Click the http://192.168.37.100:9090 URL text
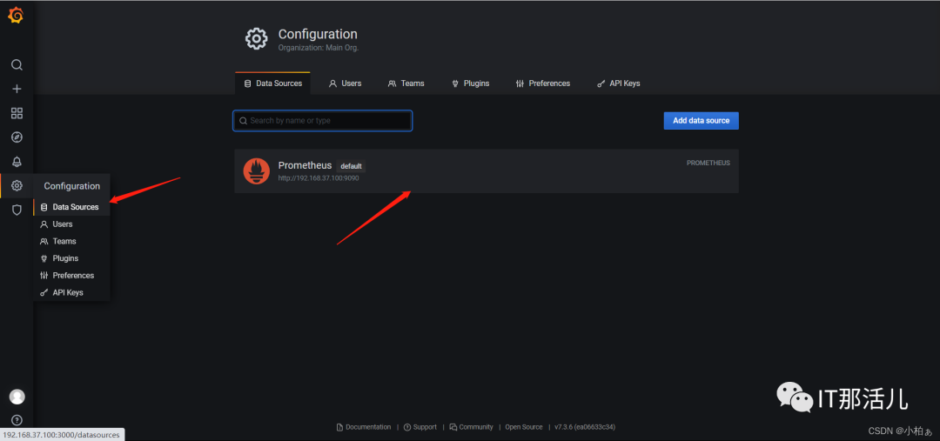Image resolution: width=940 pixels, height=441 pixels. tap(319, 178)
